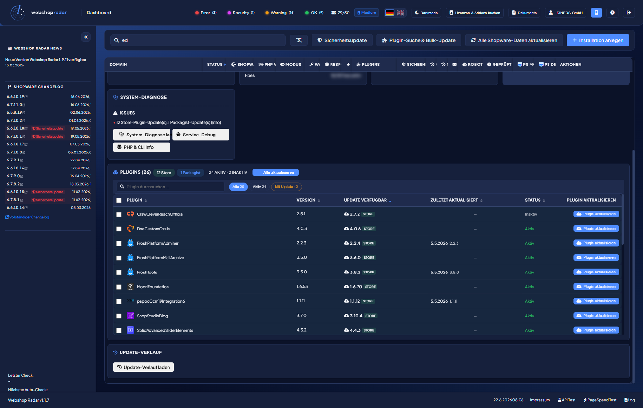The width and height of the screenshot is (643, 408).
Task: Filter by Error status
Action: click(206, 13)
